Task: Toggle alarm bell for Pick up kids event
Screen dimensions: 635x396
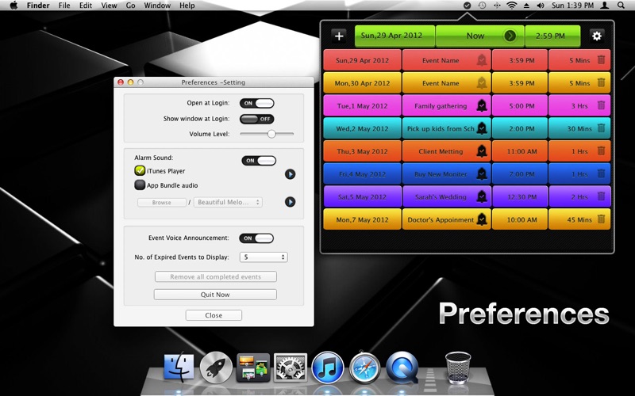Action: pyautogui.click(x=482, y=128)
